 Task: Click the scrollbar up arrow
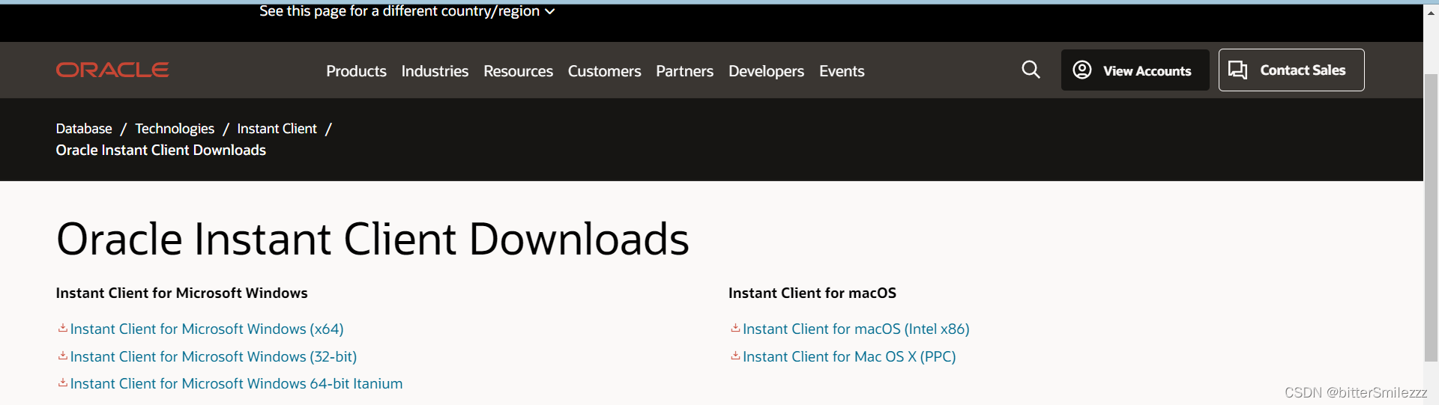point(1431,13)
